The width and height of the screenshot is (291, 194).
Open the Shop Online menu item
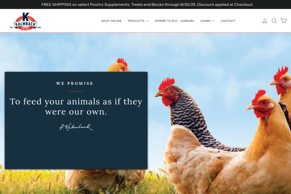(x=111, y=21)
